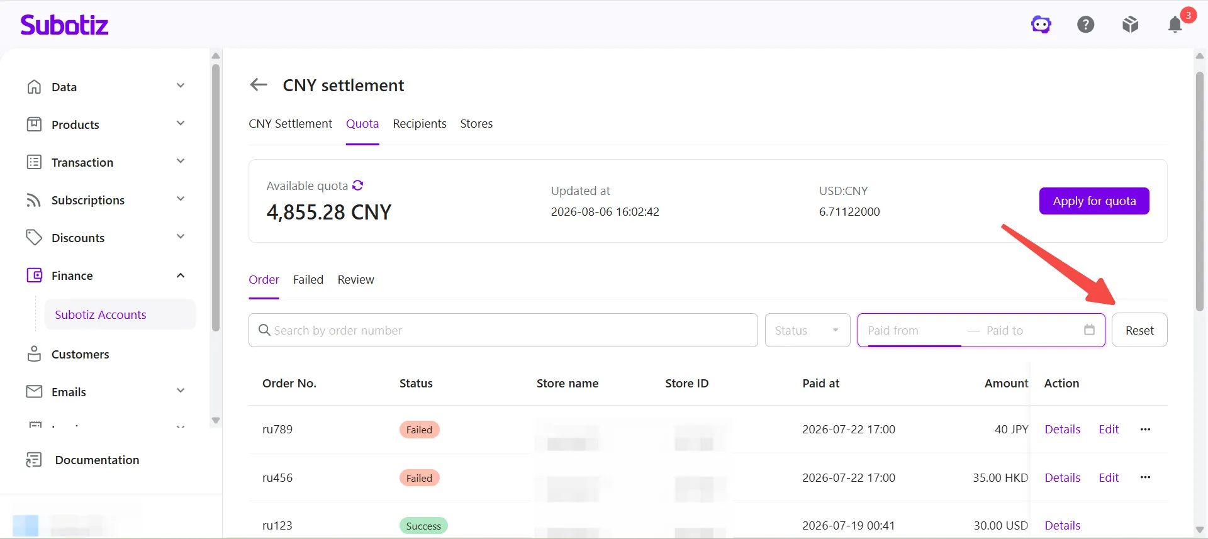Screen dimensions: 1208x539
Task: Click the Subotiz logo
Action: pos(64,25)
